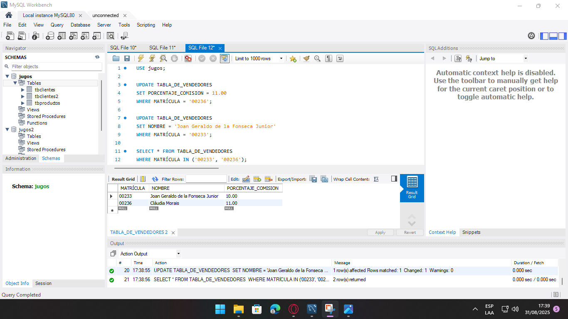Create a new table icon
568x319 pixels.
(62, 36)
